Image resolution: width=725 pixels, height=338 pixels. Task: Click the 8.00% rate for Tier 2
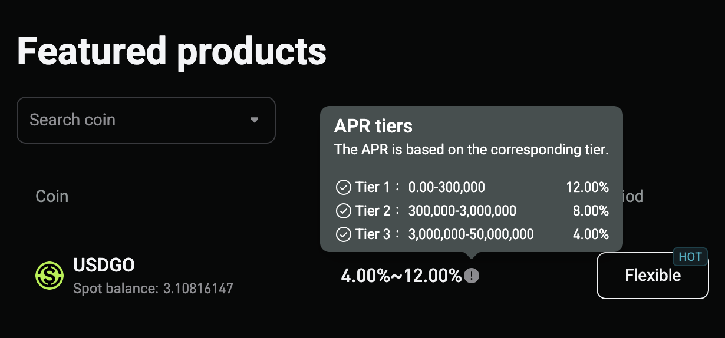[x=591, y=211]
